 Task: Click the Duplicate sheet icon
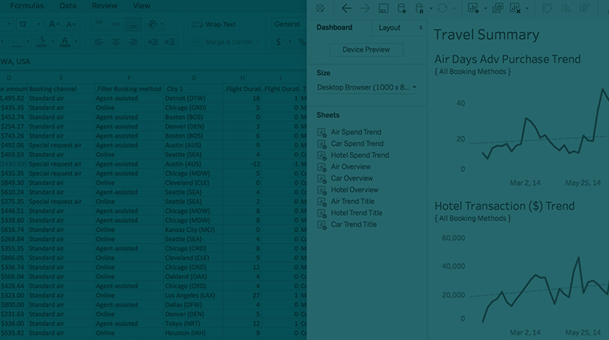[498, 8]
